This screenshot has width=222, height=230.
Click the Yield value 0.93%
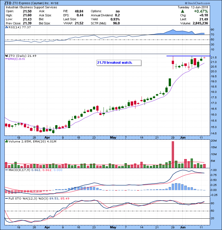[115, 19]
